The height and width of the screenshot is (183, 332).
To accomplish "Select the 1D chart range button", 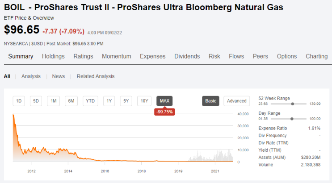I will pyautogui.click(x=19, y=101).
